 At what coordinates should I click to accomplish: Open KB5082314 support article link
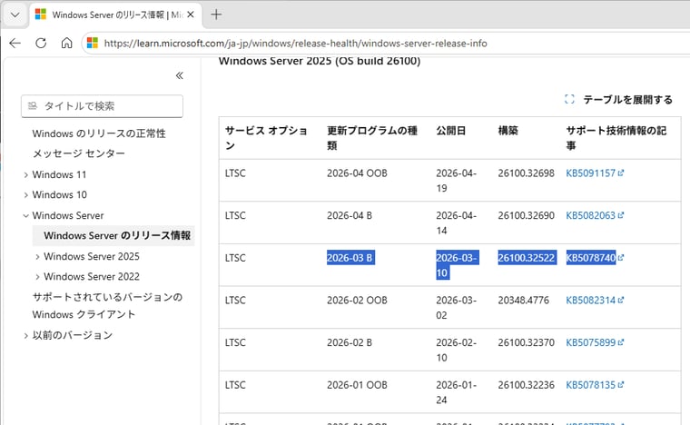click(x=590, y=300)
